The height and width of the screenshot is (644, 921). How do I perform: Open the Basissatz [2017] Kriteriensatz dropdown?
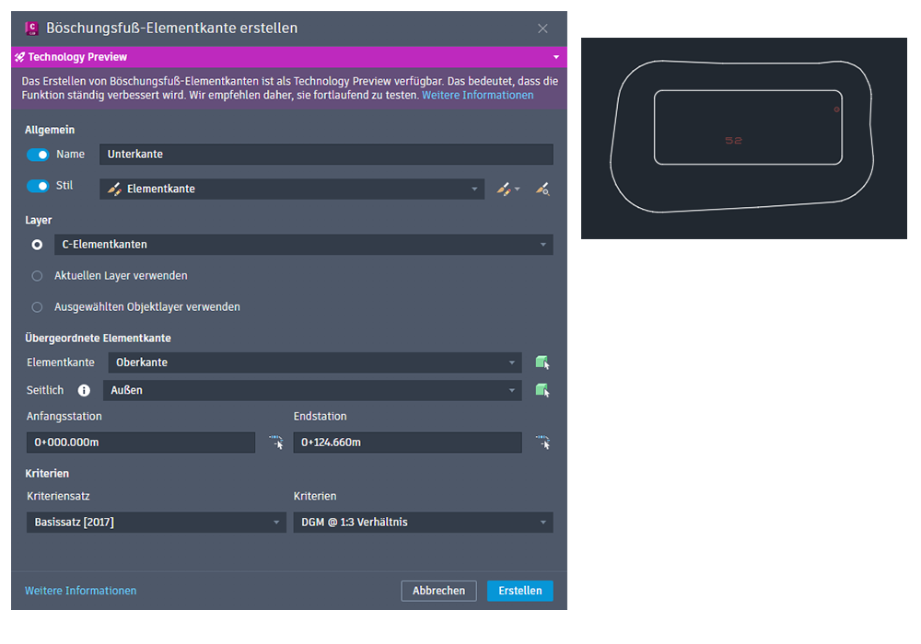point(157,522)
